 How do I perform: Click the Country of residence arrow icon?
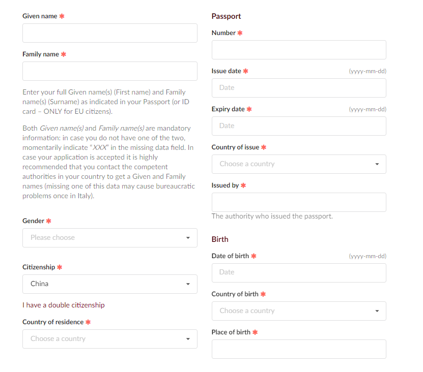click(188, 339)
